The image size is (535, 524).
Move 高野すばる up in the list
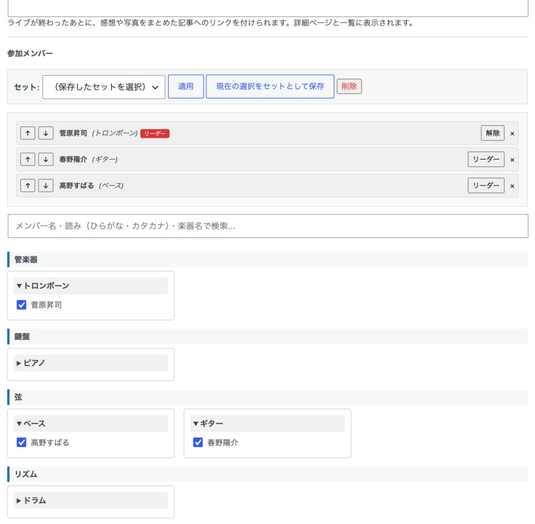[28, 185]
